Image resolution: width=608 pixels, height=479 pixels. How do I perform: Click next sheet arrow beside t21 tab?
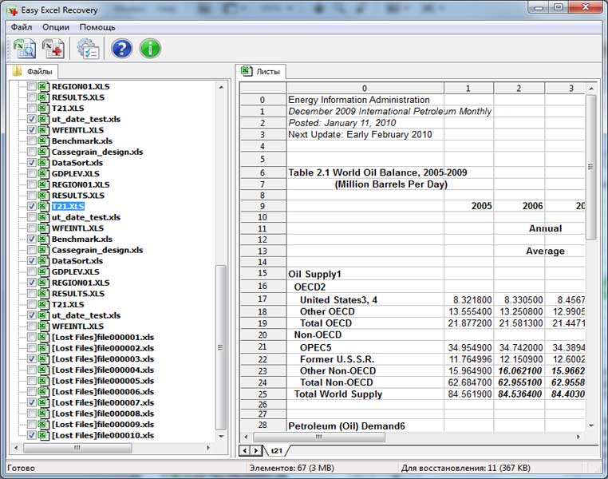click(x=256, y=451)
